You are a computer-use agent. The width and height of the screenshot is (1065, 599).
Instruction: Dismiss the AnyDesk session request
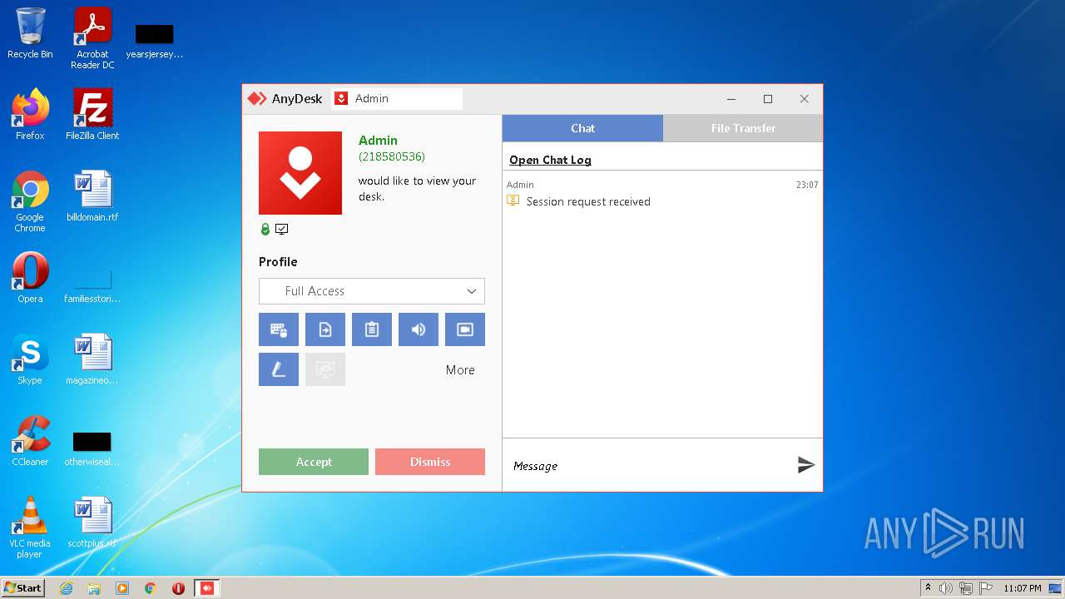430,462
